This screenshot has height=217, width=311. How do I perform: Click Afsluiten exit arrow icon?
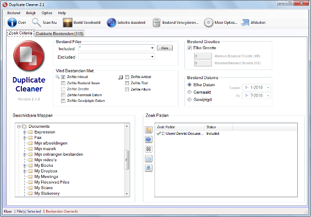[245, 22]
